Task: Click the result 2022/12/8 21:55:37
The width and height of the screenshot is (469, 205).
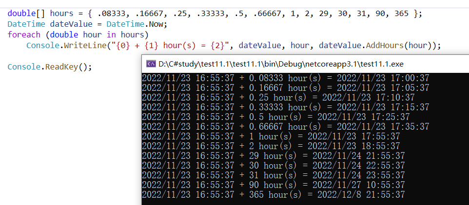Action: [x=361, y=195]
